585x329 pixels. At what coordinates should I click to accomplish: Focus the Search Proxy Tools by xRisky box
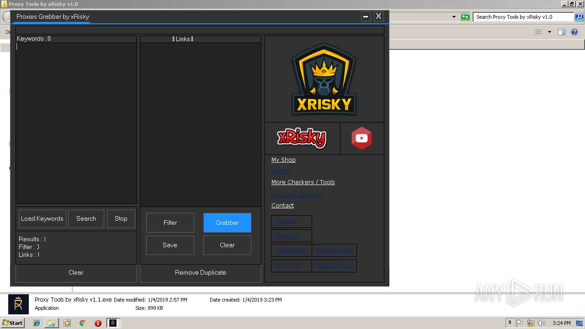click(x=524, y=17)
